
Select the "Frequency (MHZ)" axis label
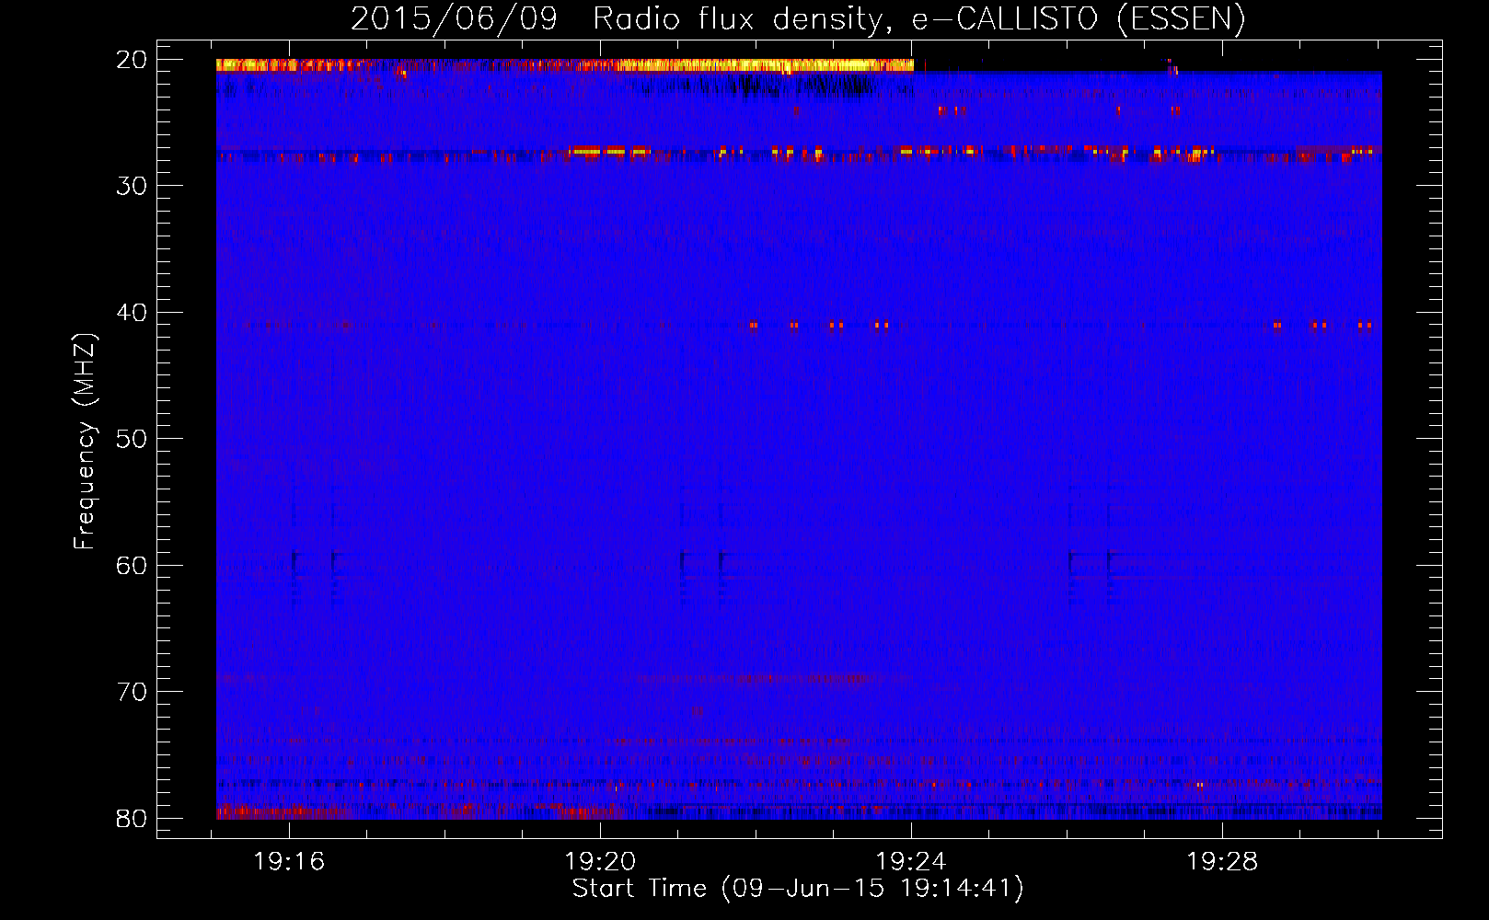click(85, 442)
